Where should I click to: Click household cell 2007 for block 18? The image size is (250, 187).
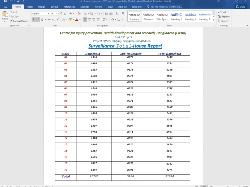94,163
